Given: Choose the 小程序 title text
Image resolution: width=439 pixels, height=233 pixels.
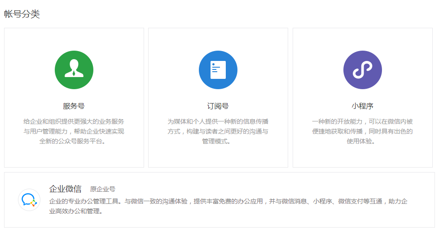Looking at the screenshot, I should coord(362,106).
